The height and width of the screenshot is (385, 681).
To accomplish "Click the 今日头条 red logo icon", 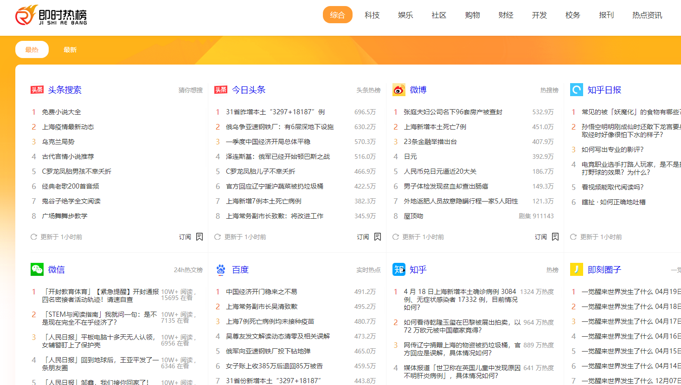I will (221, 90).
